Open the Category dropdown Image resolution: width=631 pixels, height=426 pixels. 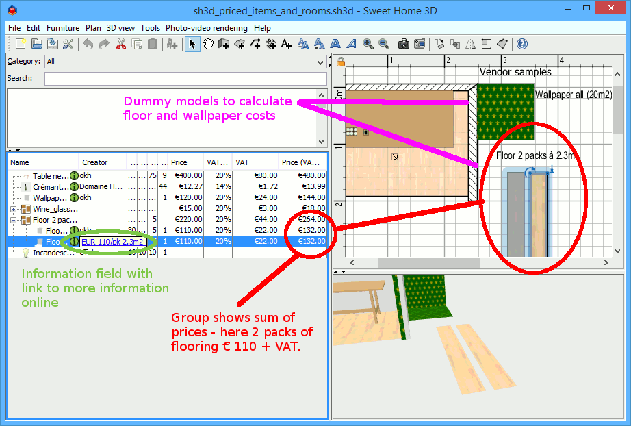click(185, 62)
